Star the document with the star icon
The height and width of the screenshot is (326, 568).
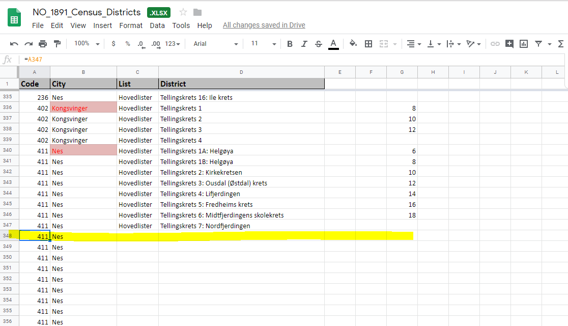(x=183, y=12)
